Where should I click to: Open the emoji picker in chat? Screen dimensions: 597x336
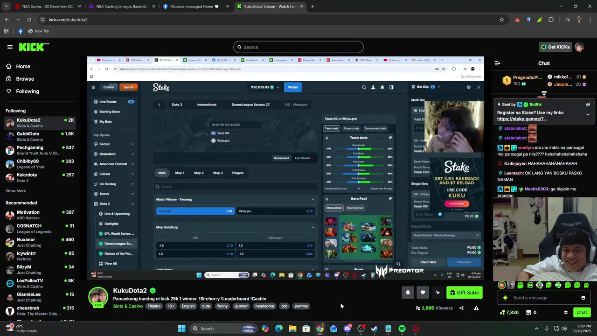point(583,298)
